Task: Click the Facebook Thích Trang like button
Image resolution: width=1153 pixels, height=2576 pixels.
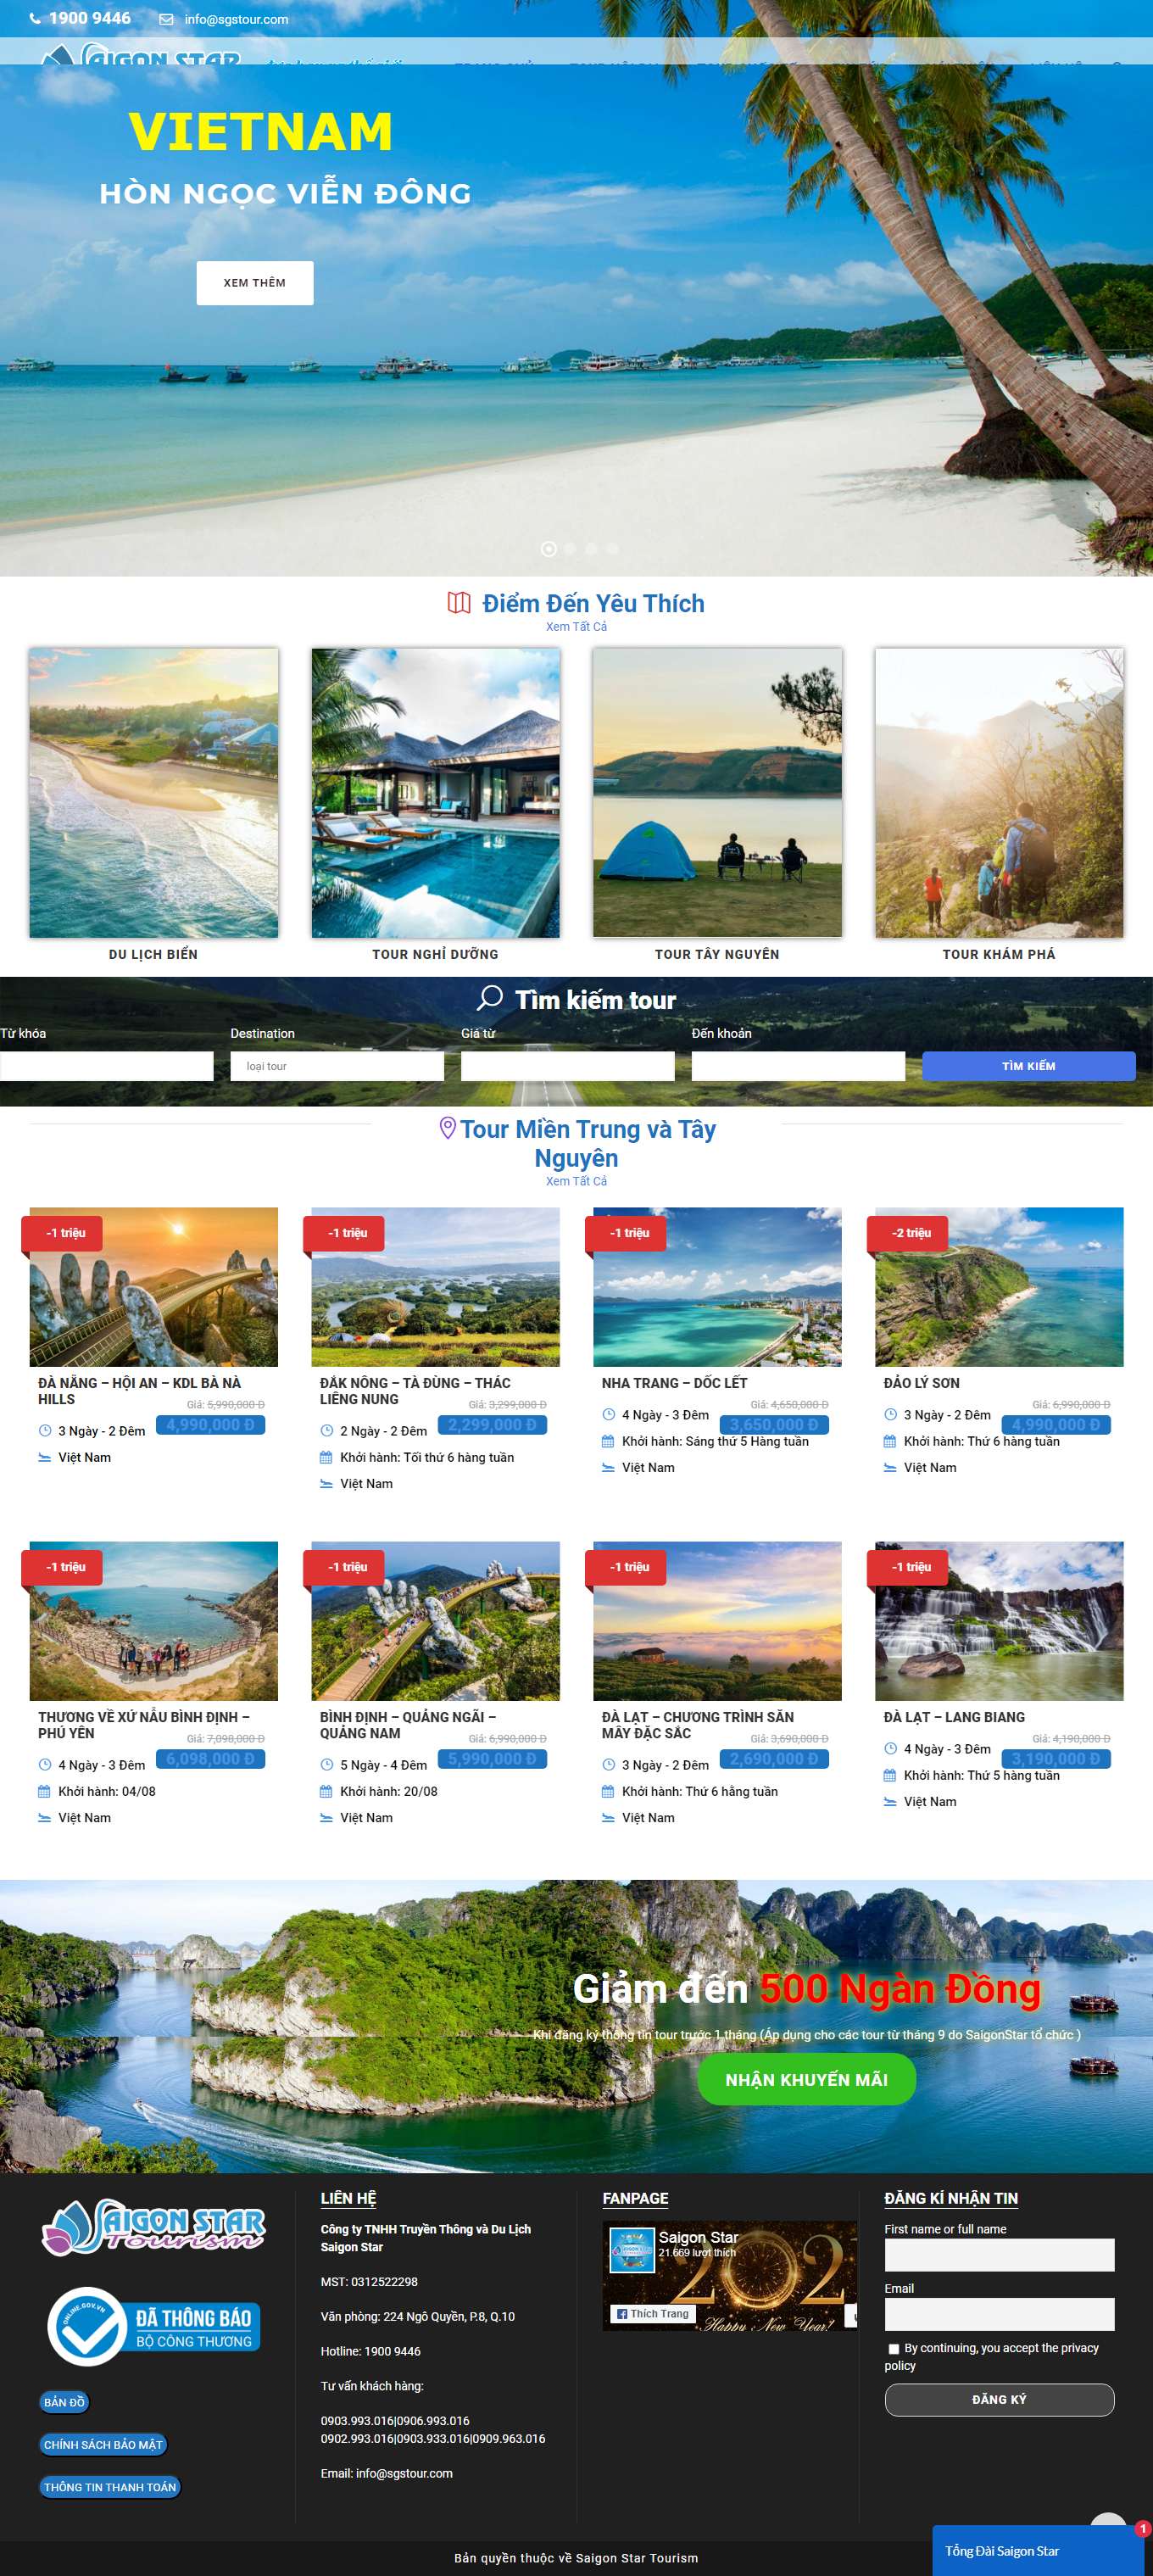Action: tap(653, 2313)
